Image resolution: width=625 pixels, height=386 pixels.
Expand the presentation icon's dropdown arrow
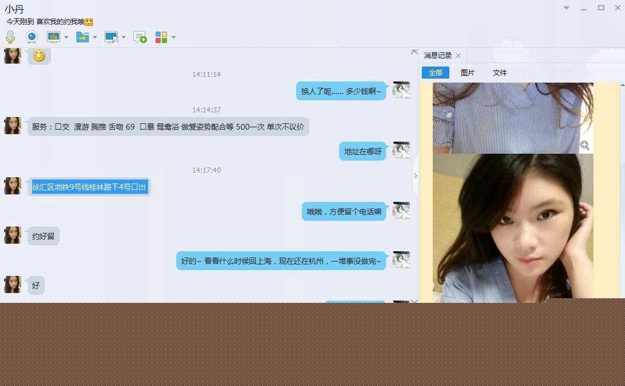click(x=66, y=37)
